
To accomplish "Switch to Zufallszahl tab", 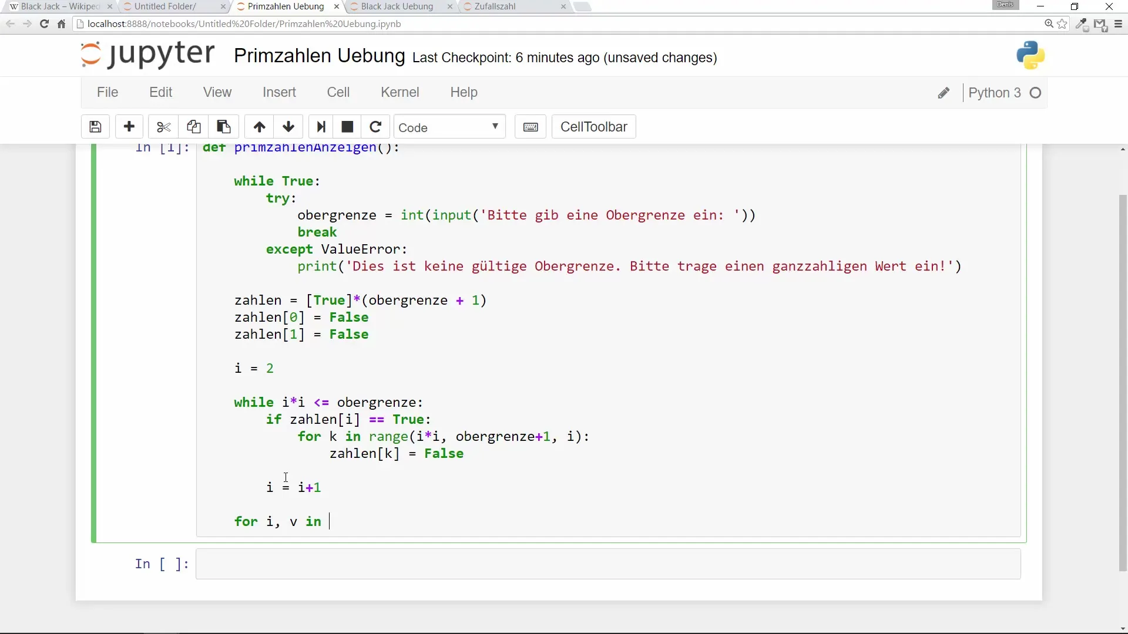I will 513,6.
